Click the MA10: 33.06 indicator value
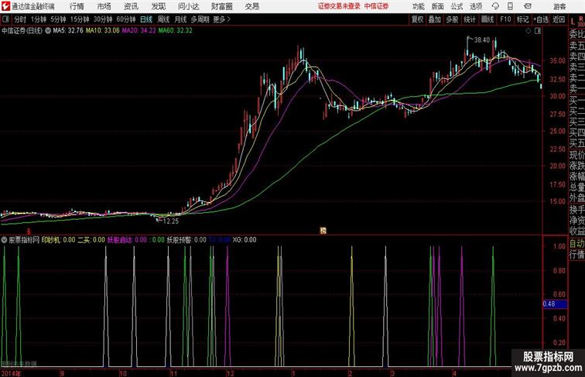 [x=103, y=31]
